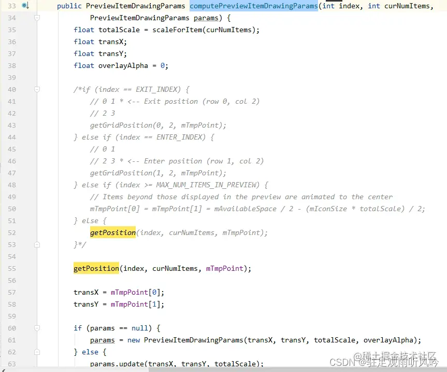Click line number 54 in the gutter

pyautogui.click(x=12, y=257)
